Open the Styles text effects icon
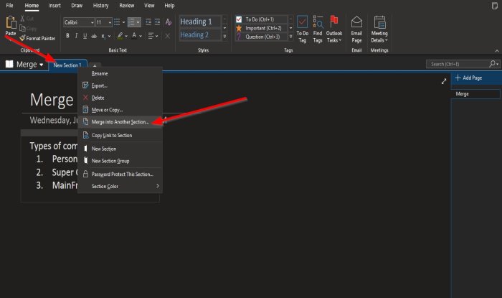The image size is (502, 298). click(169, 22)
